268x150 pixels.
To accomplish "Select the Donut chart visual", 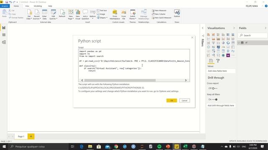I will pos(228,43).
